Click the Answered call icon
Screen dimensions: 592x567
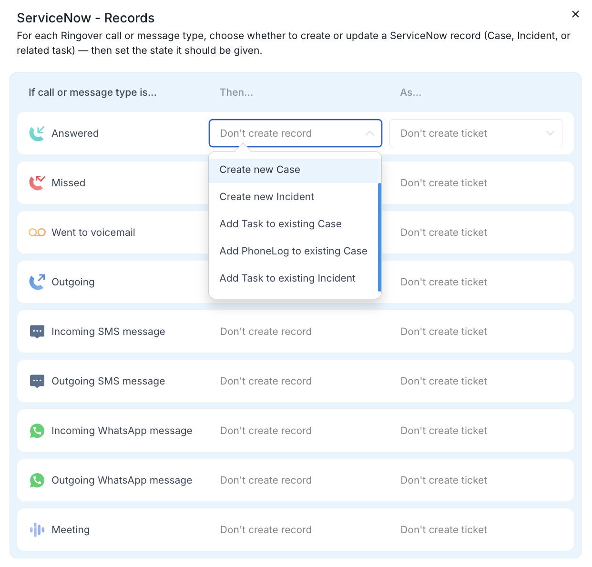pyautogui.click(x=37, y=133)
